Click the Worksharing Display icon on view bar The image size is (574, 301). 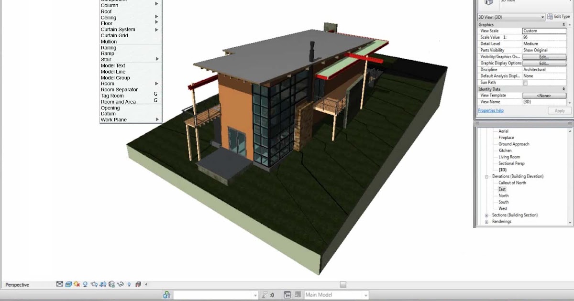point(138,284)
